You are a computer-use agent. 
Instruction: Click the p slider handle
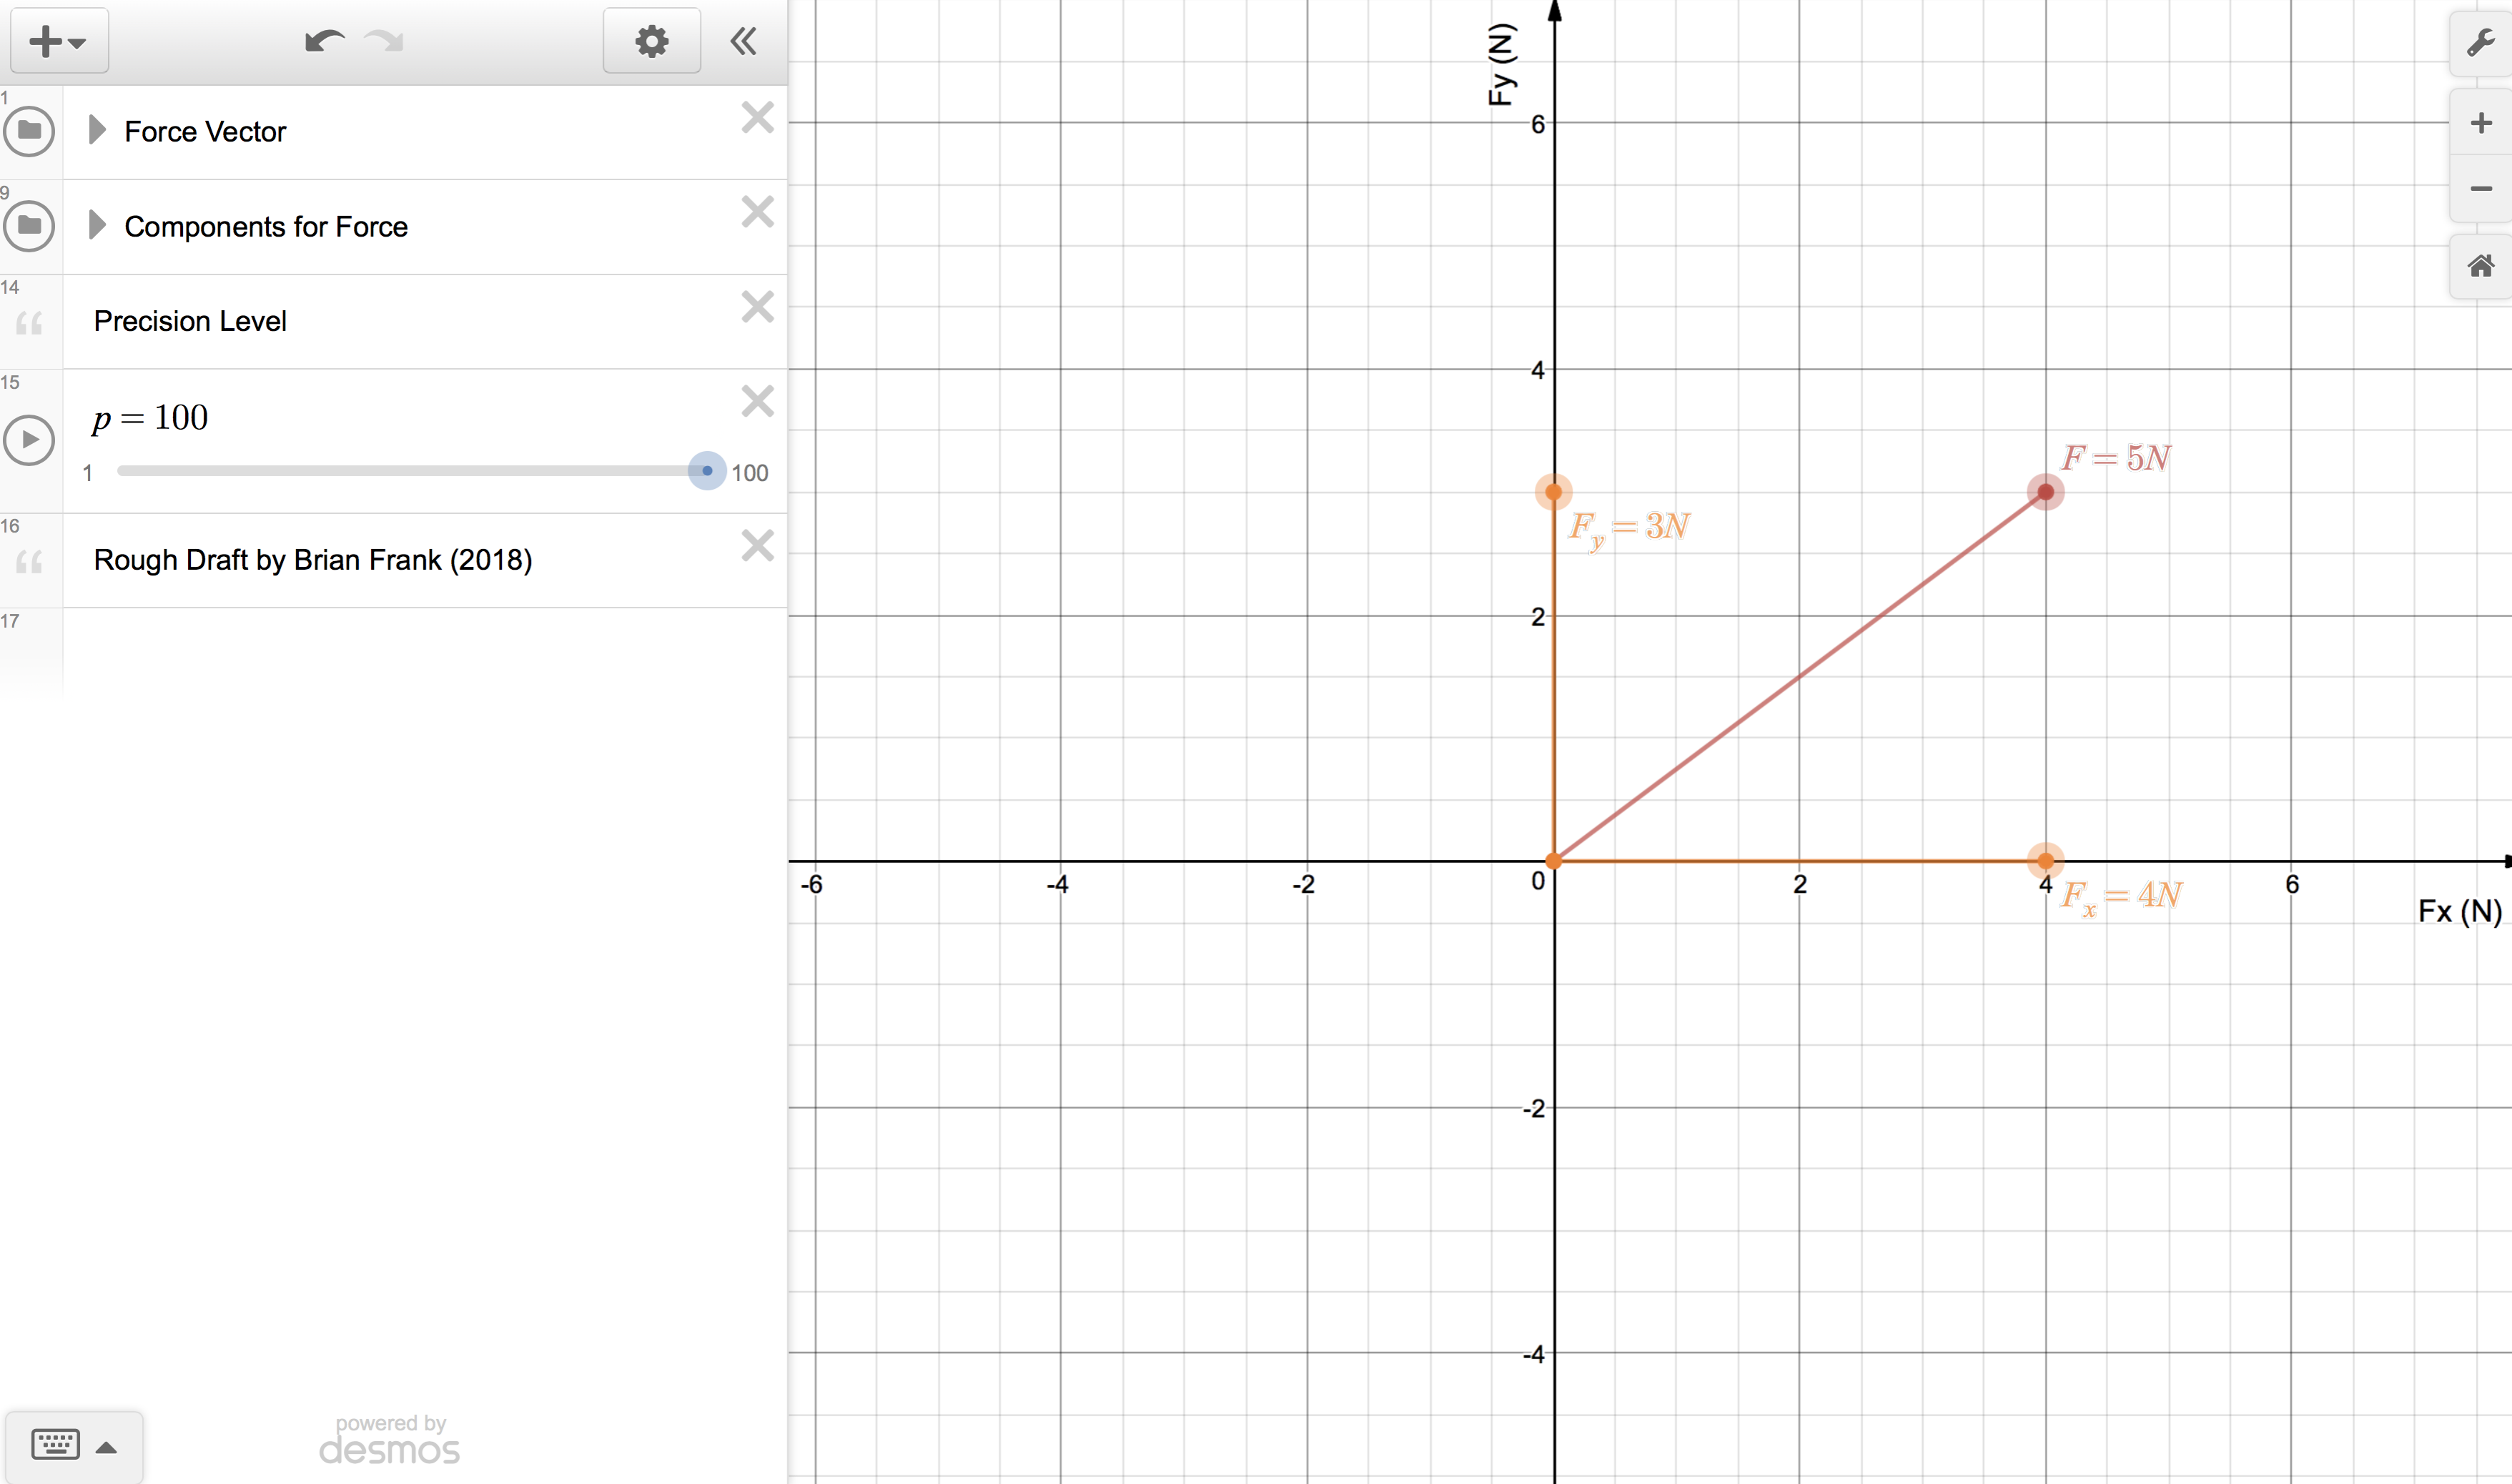tap(707, 471)
